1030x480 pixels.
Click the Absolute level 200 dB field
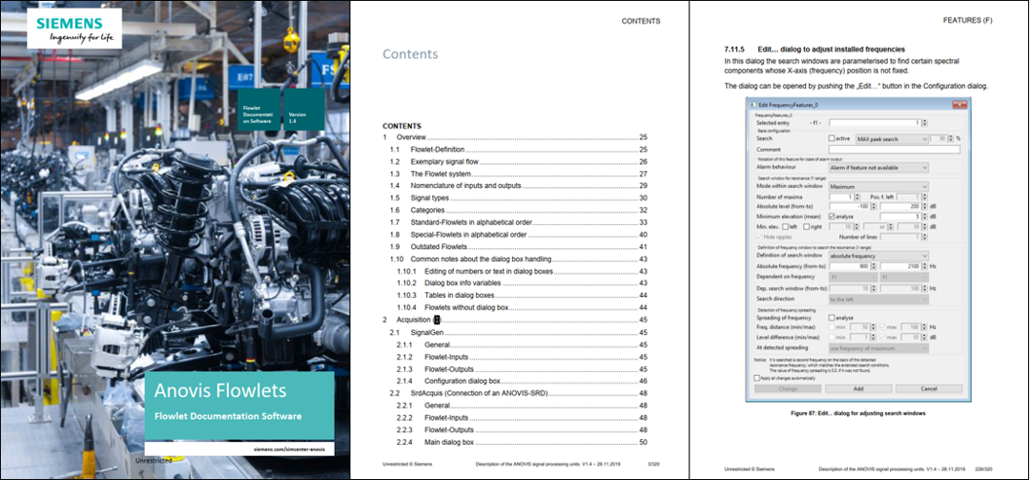pos(900,206)
